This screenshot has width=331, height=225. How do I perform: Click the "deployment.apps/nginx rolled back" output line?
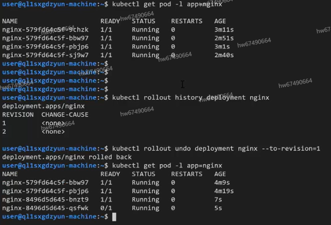[x=67, y=157]
